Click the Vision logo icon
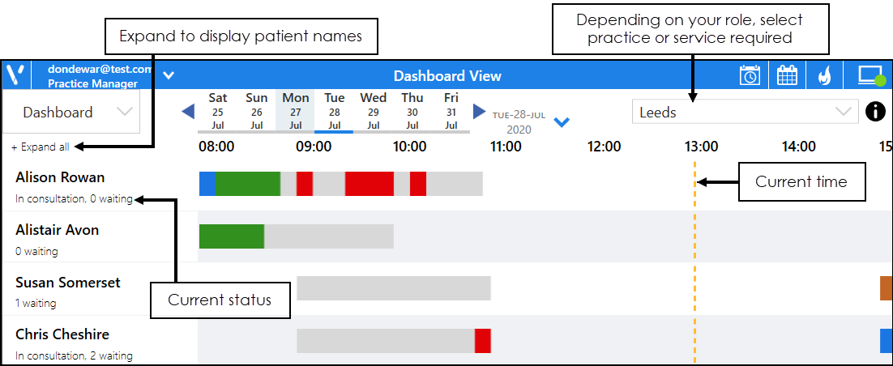The height and width of the screenshot is (366, 893). [x=16, y=76]
